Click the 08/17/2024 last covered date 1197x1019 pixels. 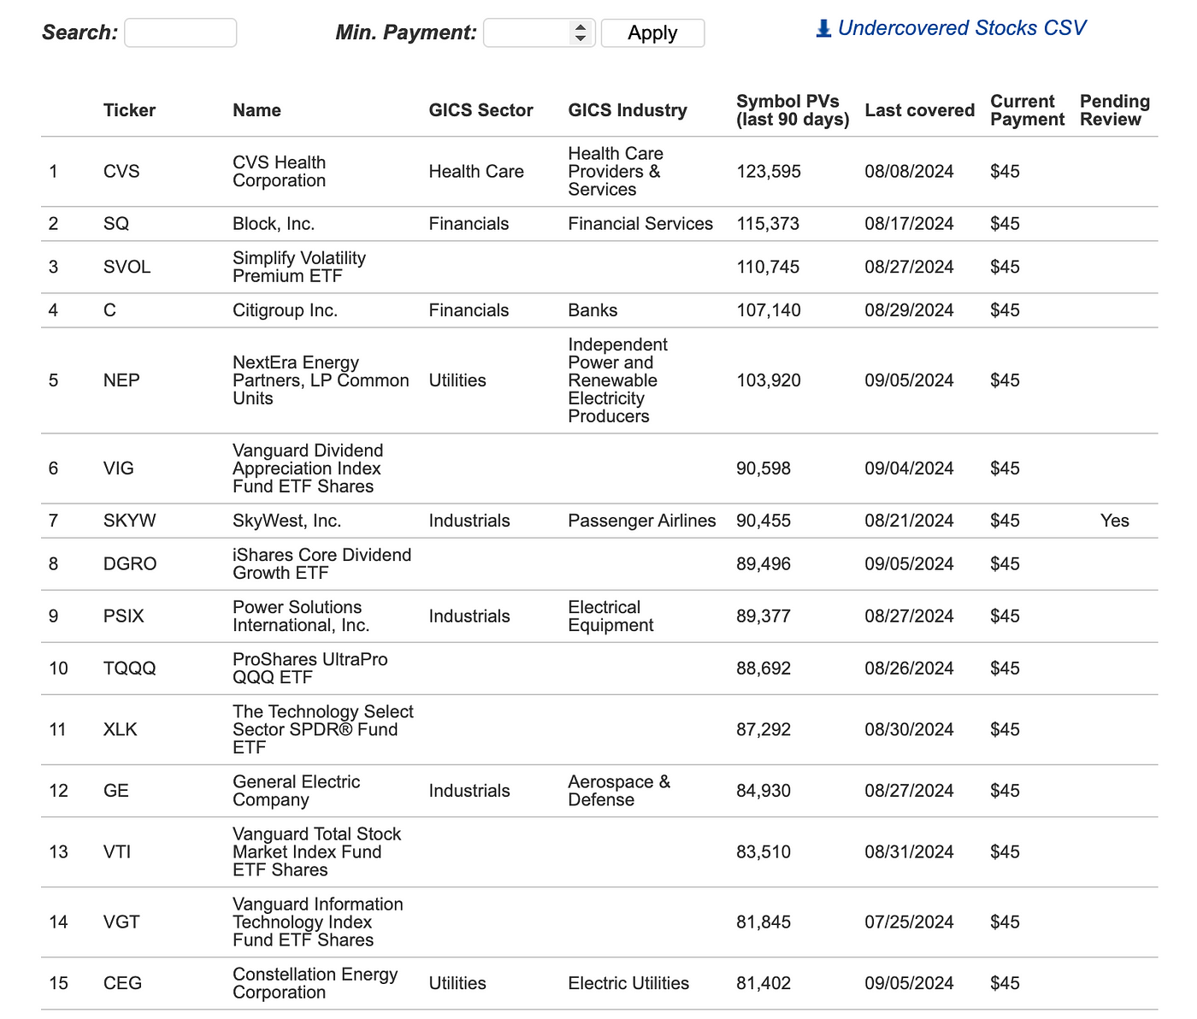point(910,224)
